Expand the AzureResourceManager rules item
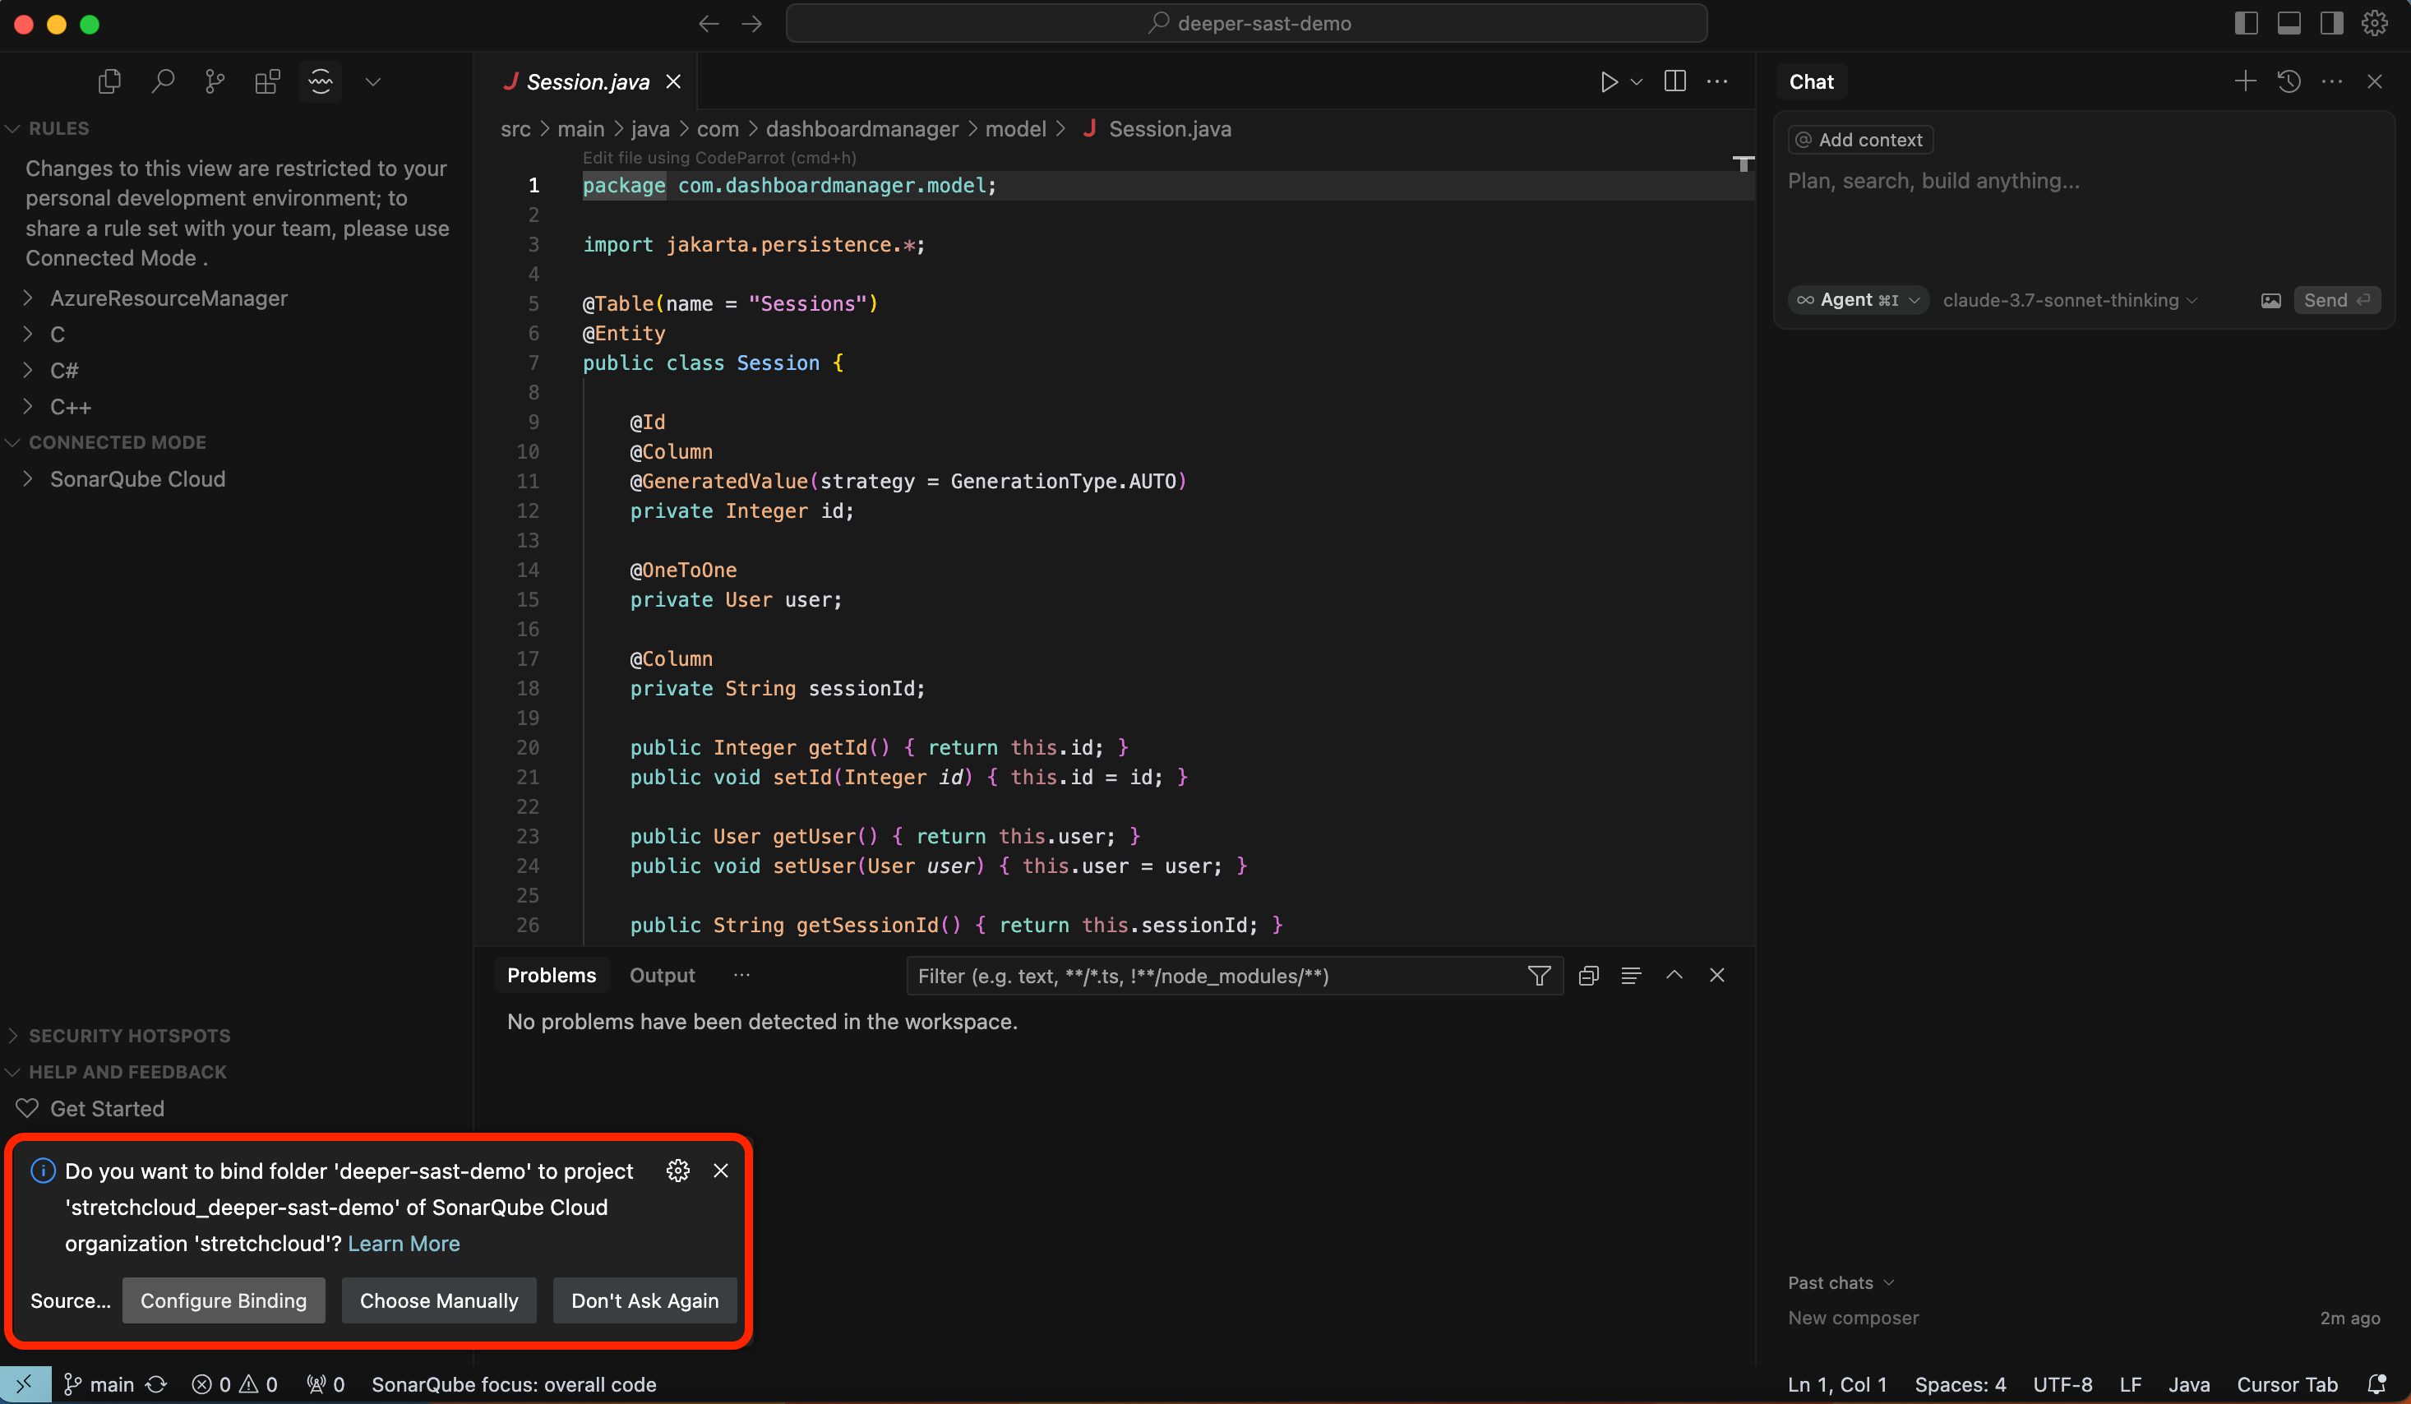 [169, 298]
